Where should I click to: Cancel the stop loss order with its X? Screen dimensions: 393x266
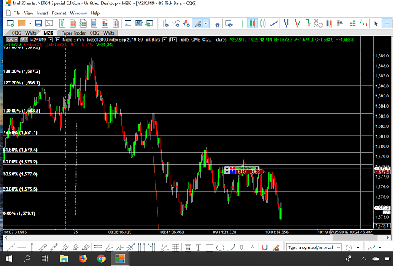click(227, 172)
